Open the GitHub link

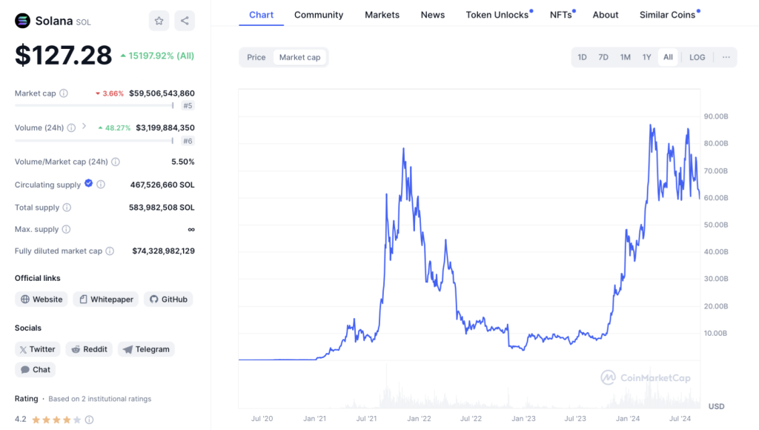(168, 300)
